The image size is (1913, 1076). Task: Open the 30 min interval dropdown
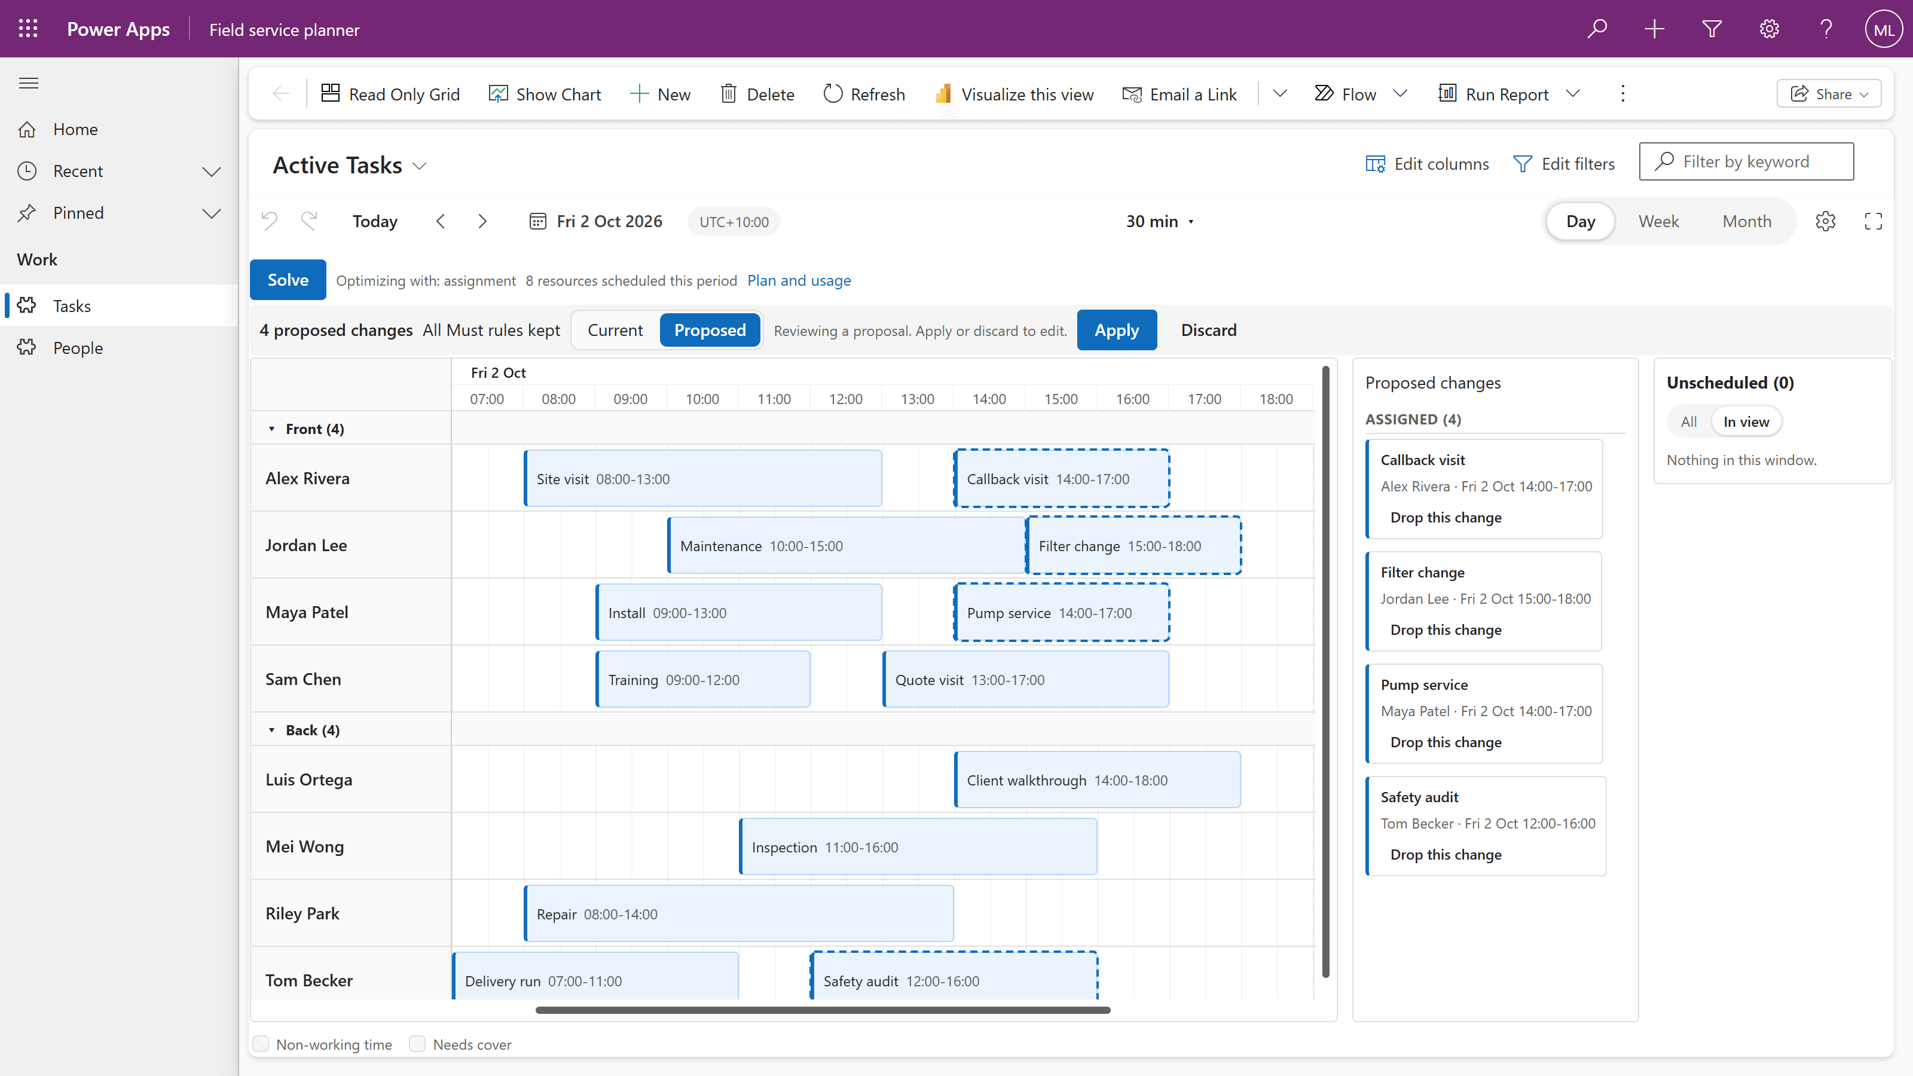1160,221
